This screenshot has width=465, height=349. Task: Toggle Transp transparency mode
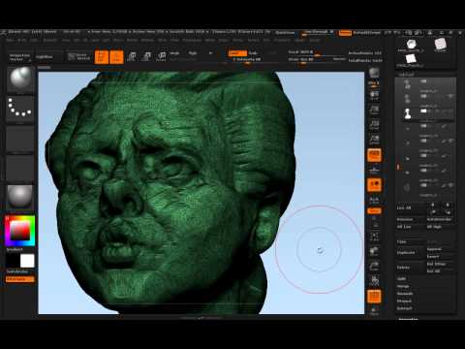pyautogui.click(x=374, y=310)
